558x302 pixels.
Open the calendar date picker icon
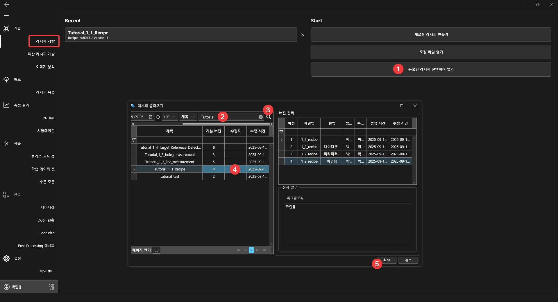click(151, 117)
